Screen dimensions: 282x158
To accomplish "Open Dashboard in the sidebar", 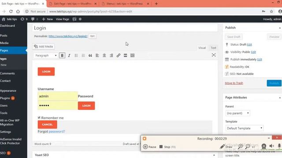I will click(x=7, y=26).
